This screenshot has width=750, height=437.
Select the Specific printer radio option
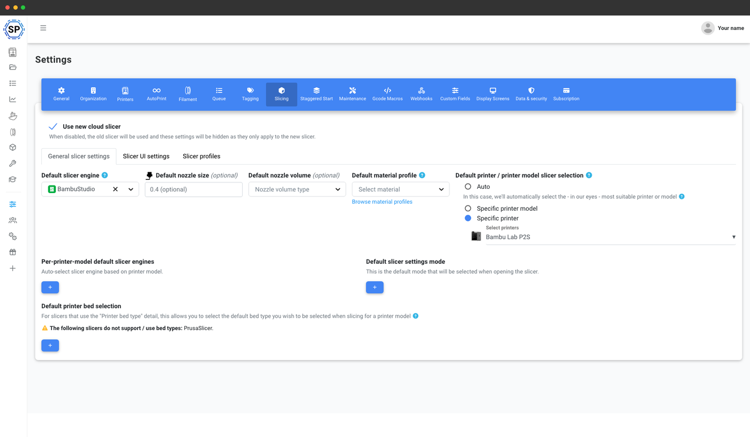point(468,218)
